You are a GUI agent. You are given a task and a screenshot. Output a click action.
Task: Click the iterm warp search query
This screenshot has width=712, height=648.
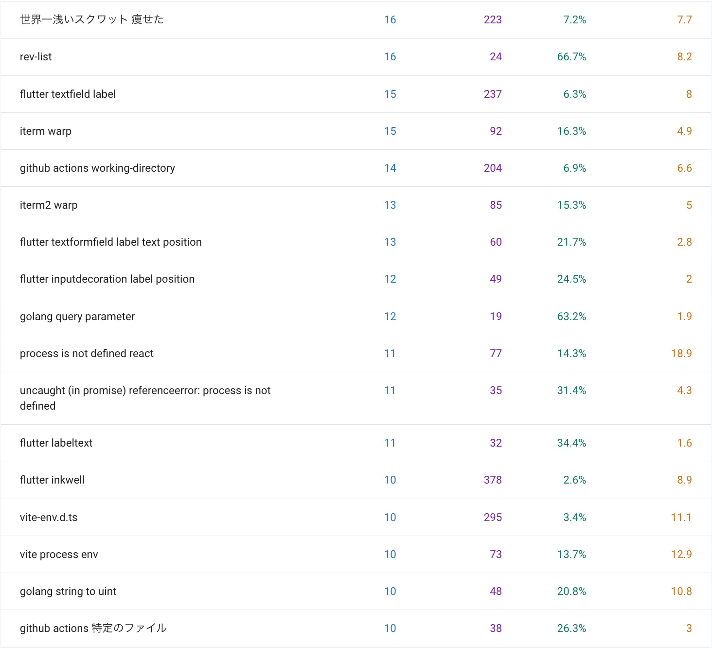[45, 131]
